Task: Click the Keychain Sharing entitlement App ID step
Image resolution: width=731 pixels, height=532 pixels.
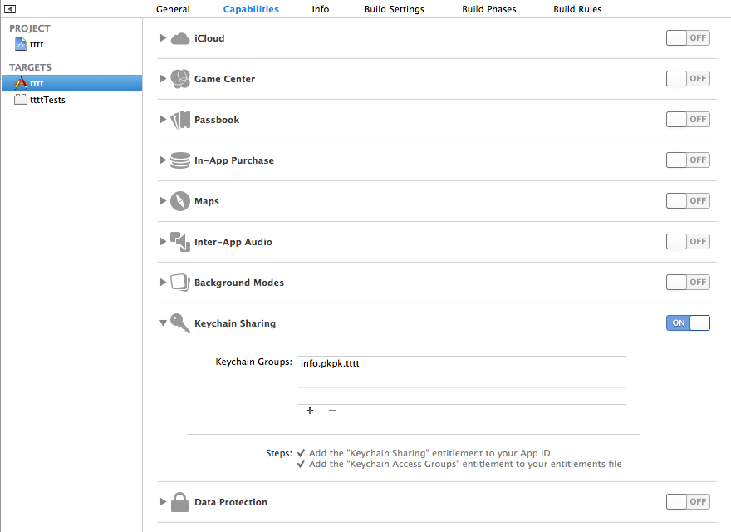Action: point(429,453)
